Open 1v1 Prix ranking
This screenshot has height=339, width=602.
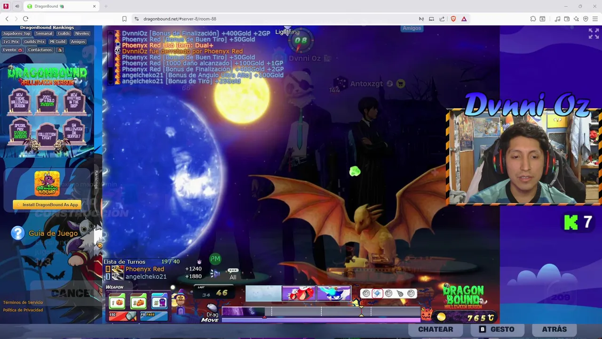[x=11, y=42]
